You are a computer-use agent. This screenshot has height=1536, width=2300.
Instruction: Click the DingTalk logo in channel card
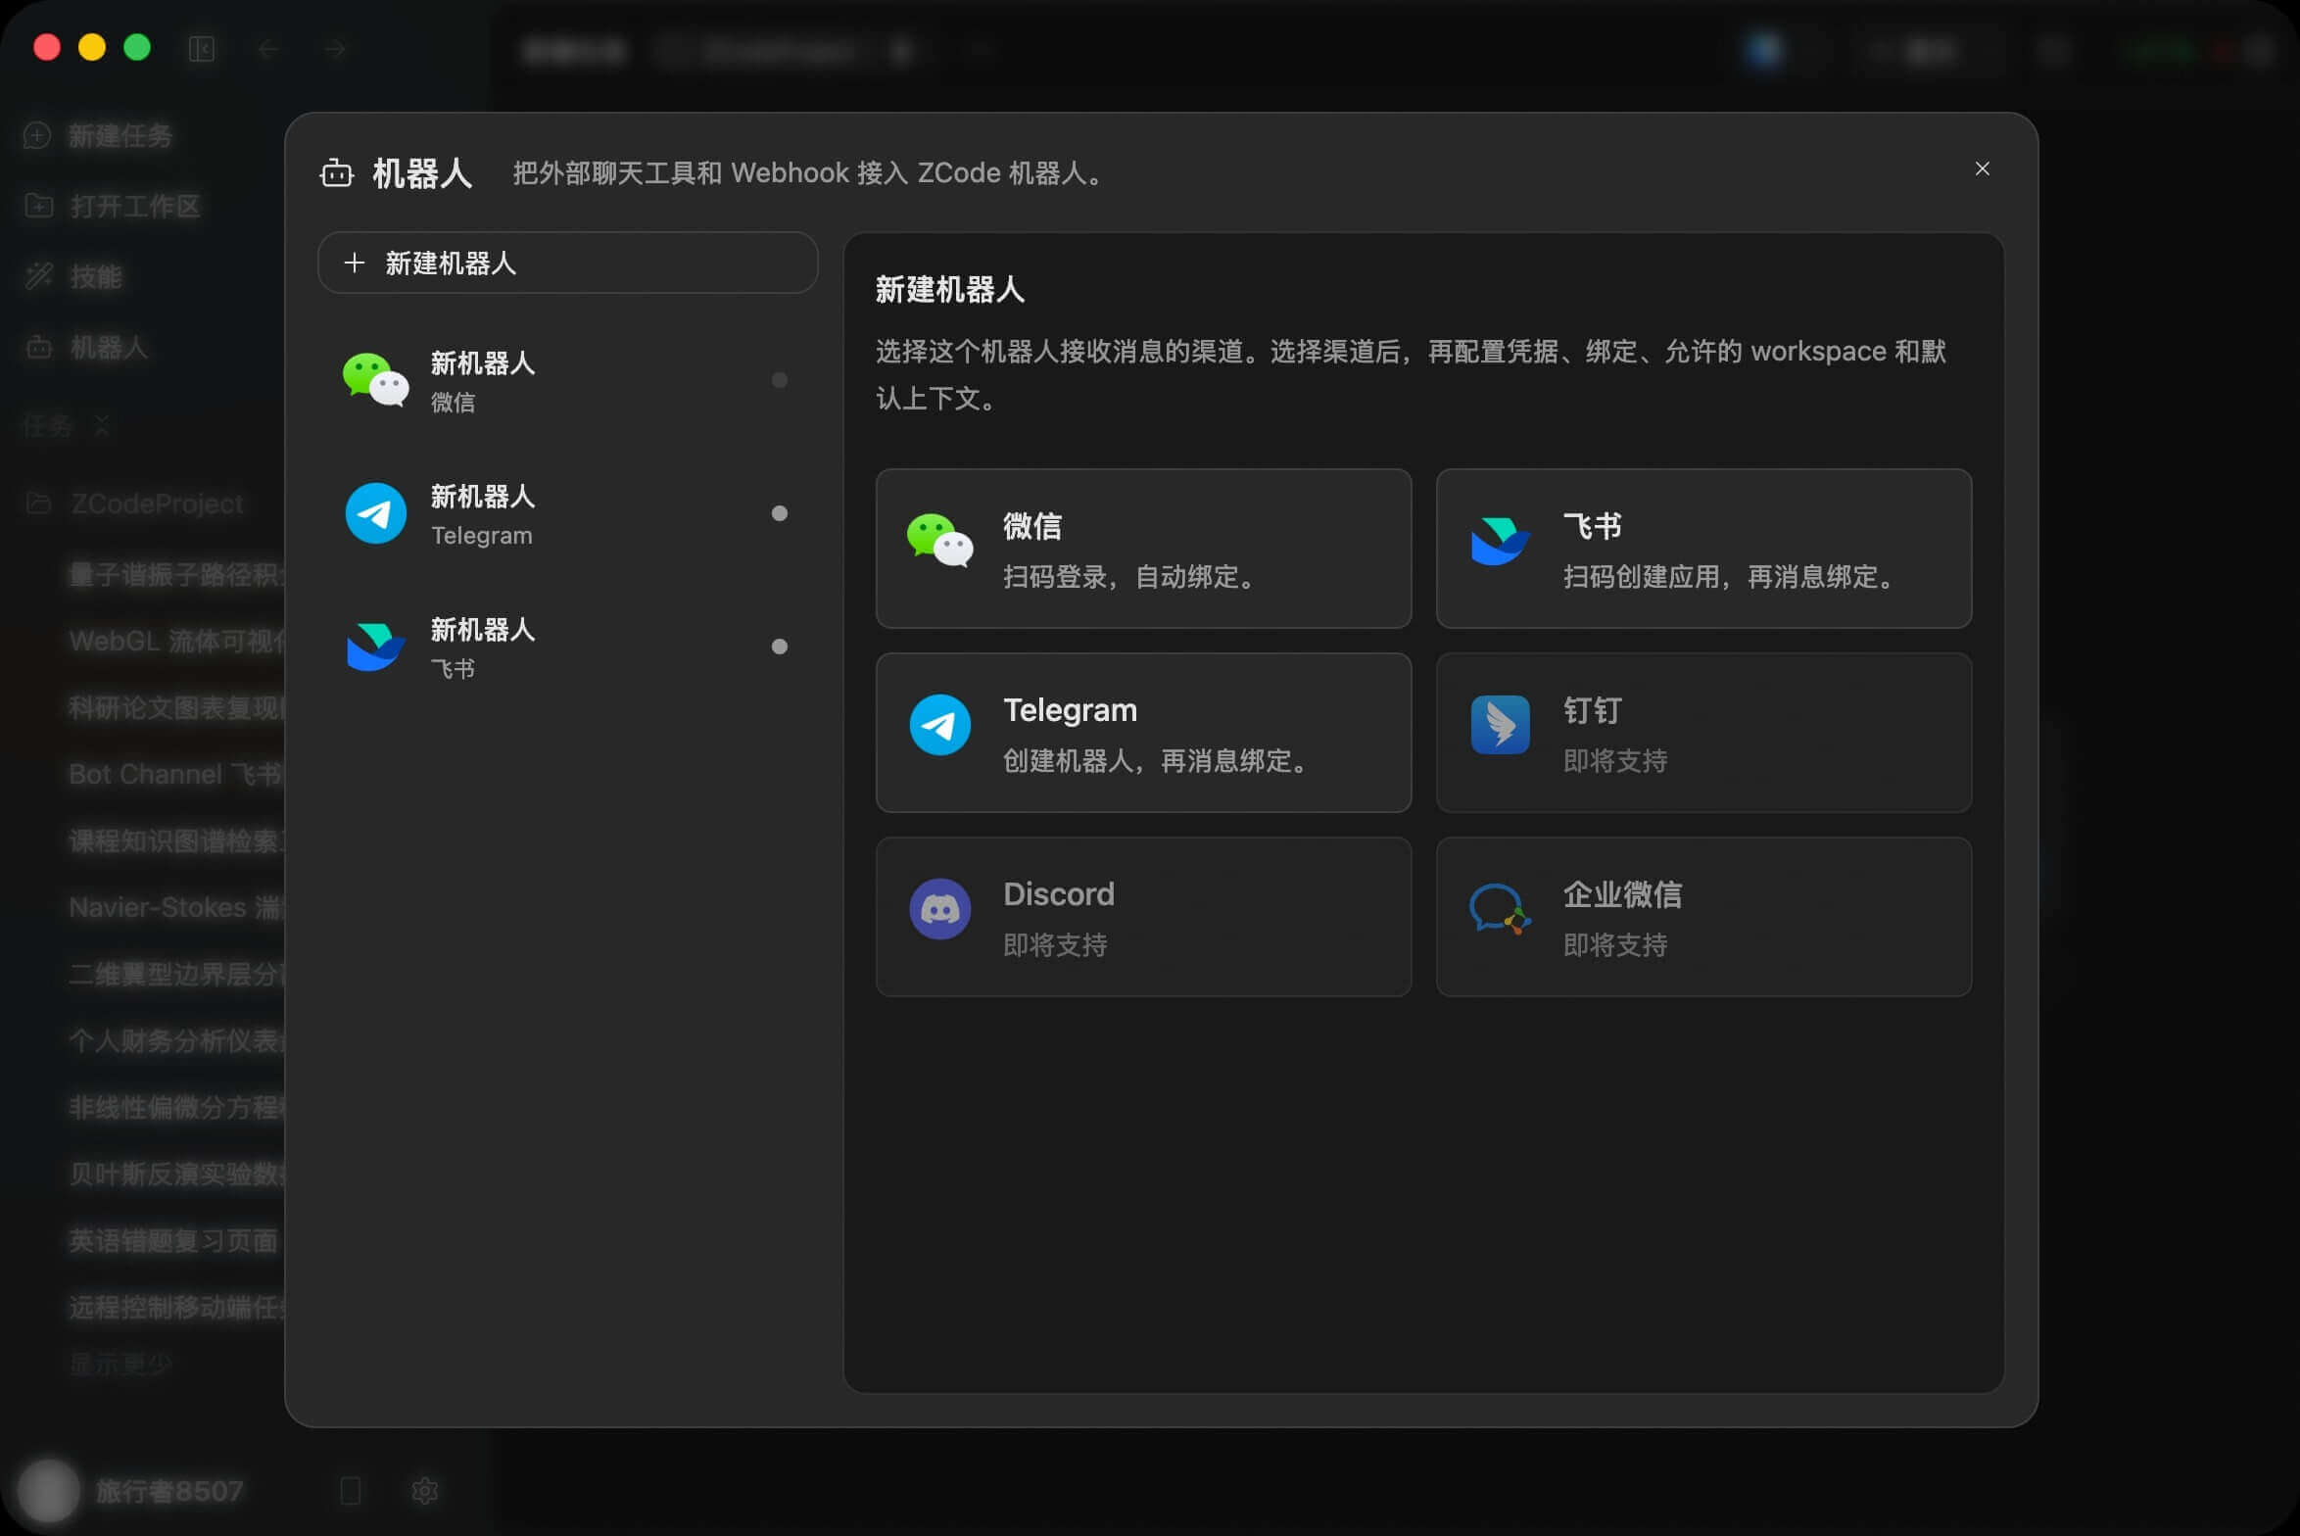[1500, 725]
